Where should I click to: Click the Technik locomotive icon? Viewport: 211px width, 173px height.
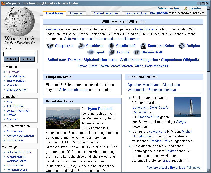(112, 52)
